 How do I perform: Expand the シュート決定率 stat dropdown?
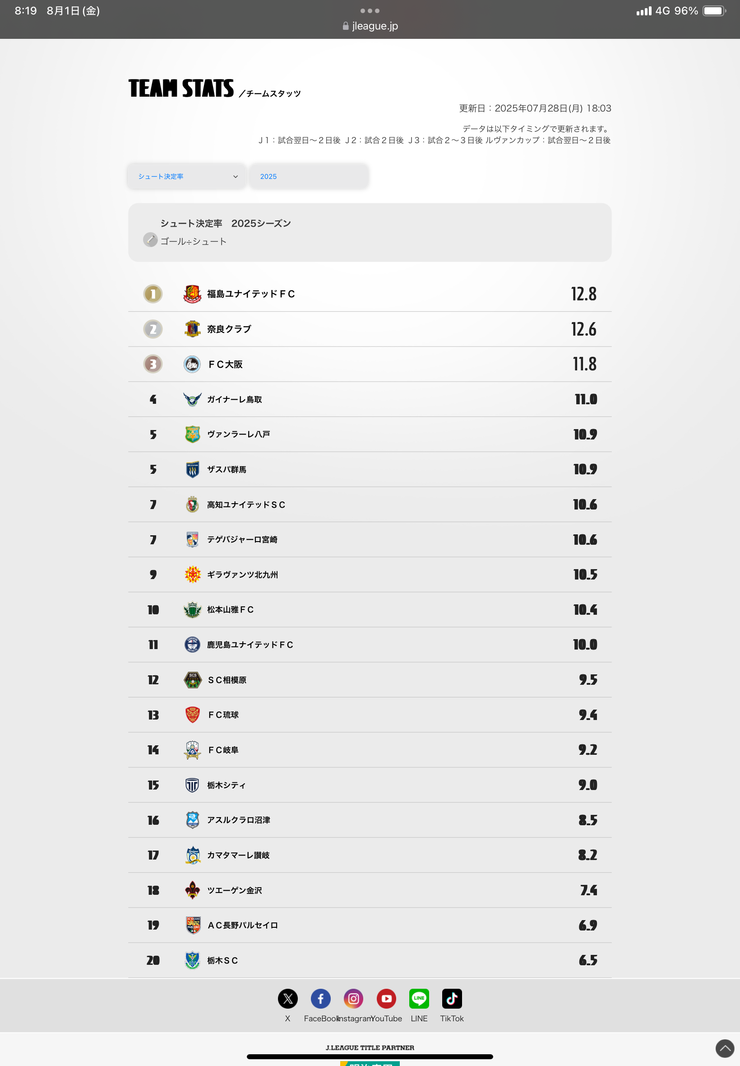pyautogui.click(x=187, y=176)
